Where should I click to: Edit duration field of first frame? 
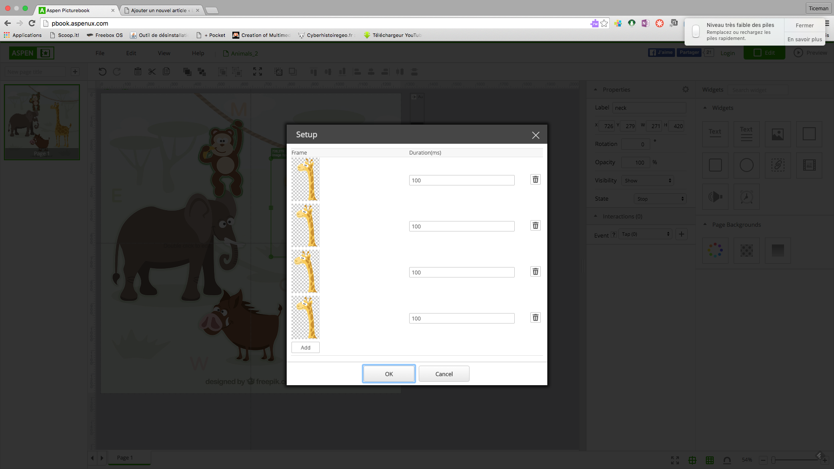pos(462,180)
